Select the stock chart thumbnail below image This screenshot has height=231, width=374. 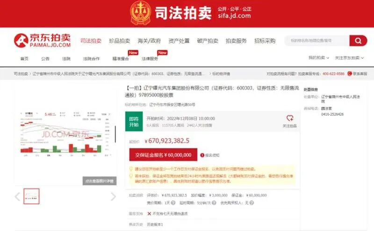tap(31, 196)
